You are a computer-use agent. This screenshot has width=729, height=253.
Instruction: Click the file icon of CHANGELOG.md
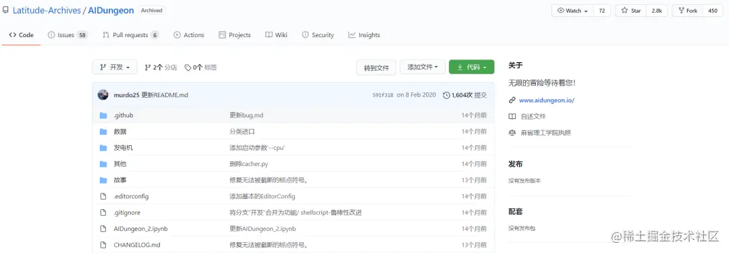103,245
